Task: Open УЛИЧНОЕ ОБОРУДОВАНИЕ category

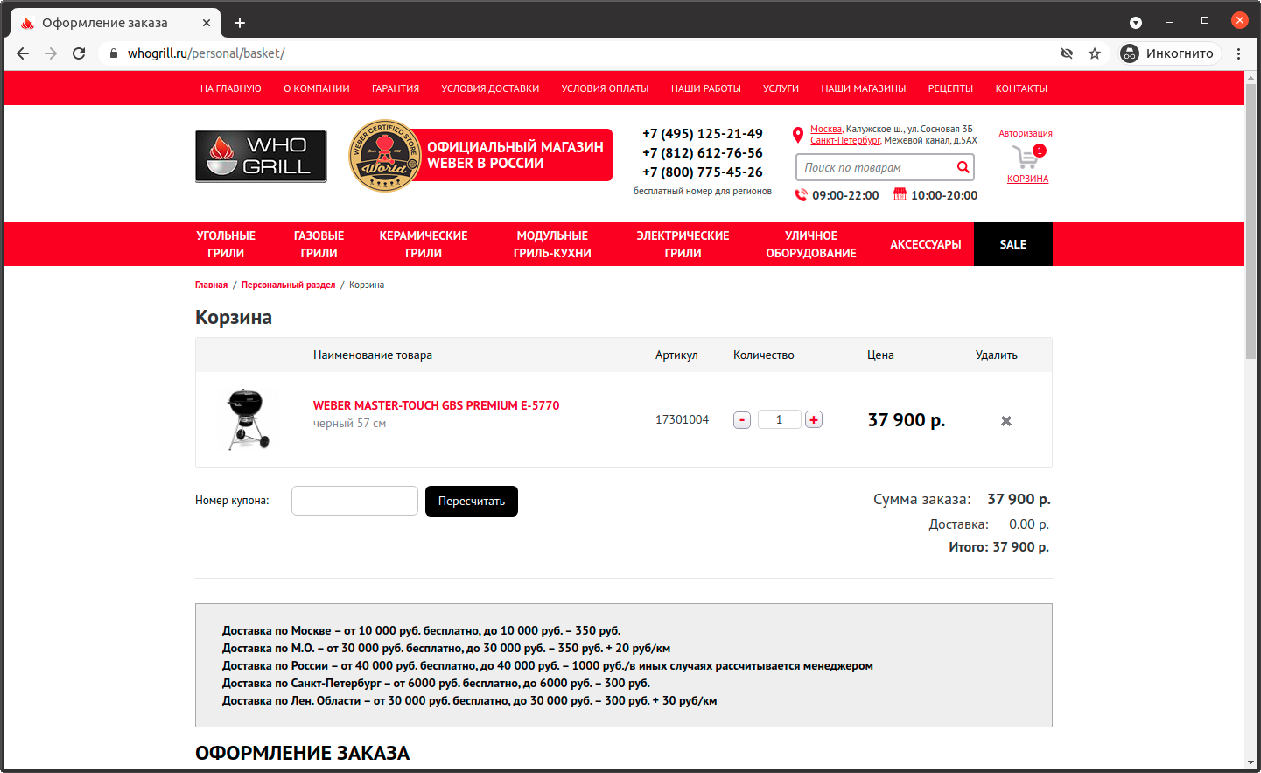Action: (811, 244)
